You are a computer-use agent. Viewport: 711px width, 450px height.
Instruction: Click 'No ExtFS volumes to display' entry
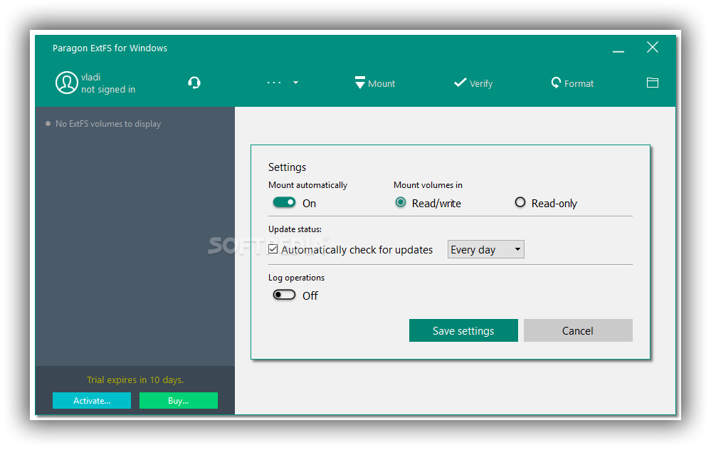pos(108,124)
